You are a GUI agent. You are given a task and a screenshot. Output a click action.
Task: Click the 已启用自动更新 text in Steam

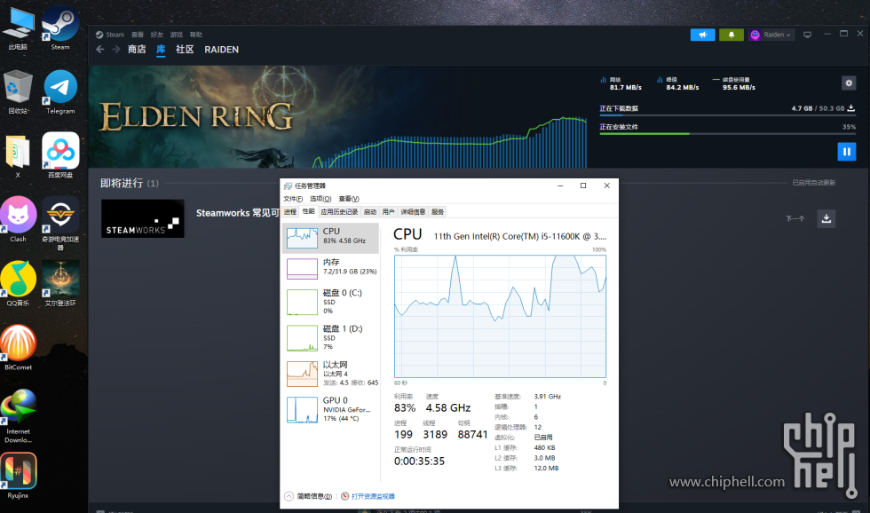pyautogui.click(x=813, y=183)
